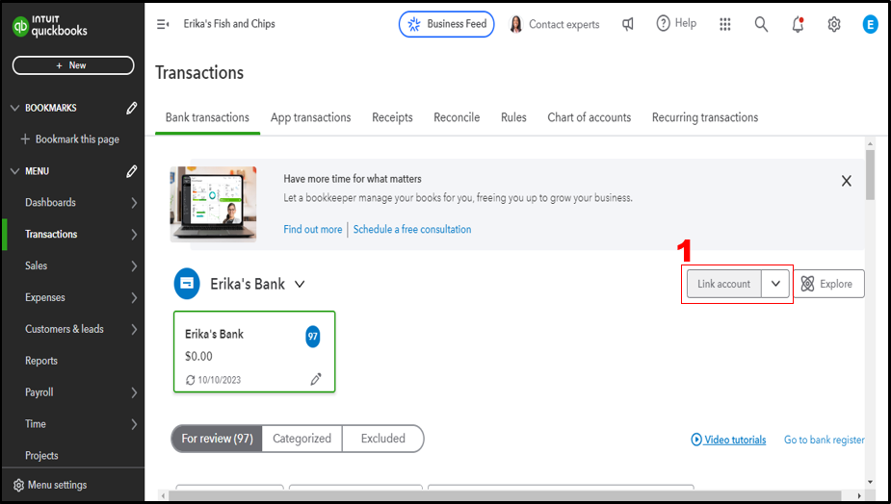Viewport: 891px width, 504px height.
Task: Expand Time submenu arrow
Action: (134, 424)
